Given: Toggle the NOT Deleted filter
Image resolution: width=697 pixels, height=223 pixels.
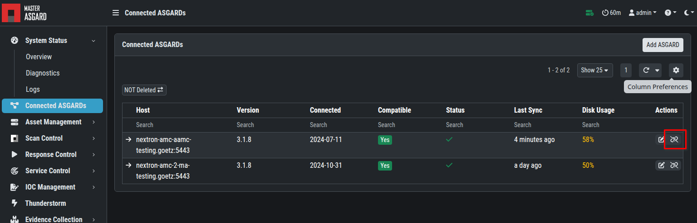Looking at the screenshot, I should tap(144, 90).
